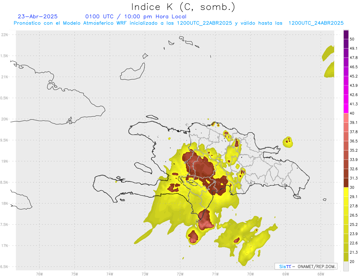Click the 'ONAMET/REP.DOM.' credit label

coord(316,266)
